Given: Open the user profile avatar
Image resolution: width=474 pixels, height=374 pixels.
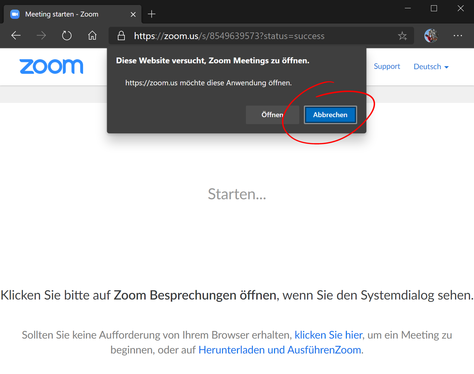Looking at the screenshot, I should coord(431,35).
